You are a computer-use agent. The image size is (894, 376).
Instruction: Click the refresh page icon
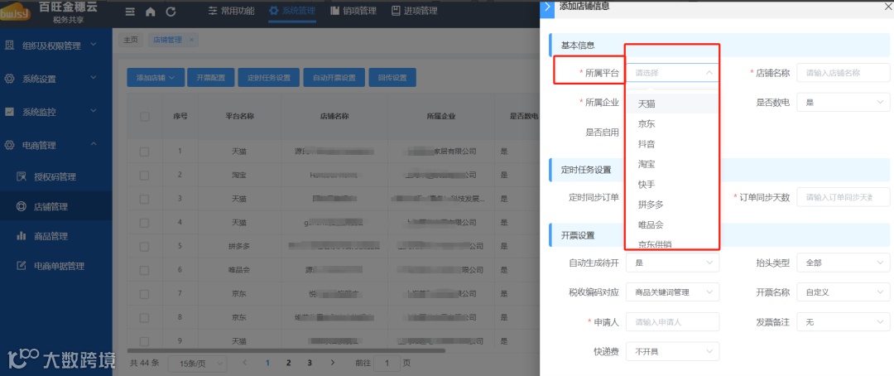tap(171, 12)
